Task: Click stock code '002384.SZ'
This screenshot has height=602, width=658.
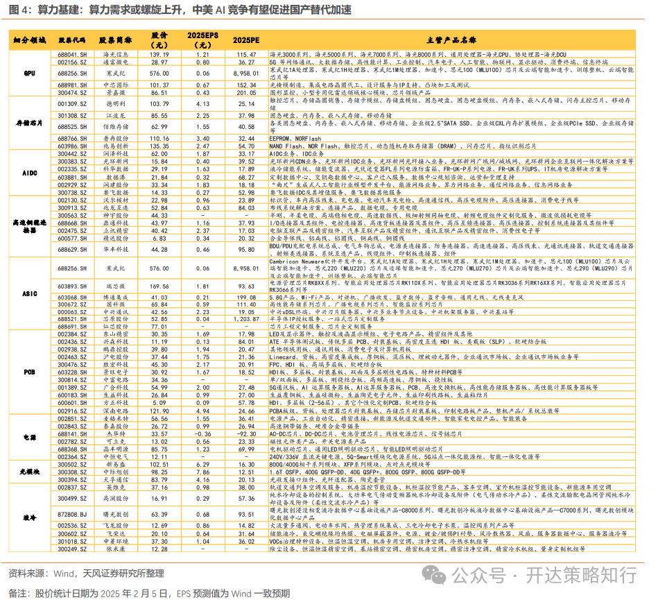Action: (x=72, y=334)
